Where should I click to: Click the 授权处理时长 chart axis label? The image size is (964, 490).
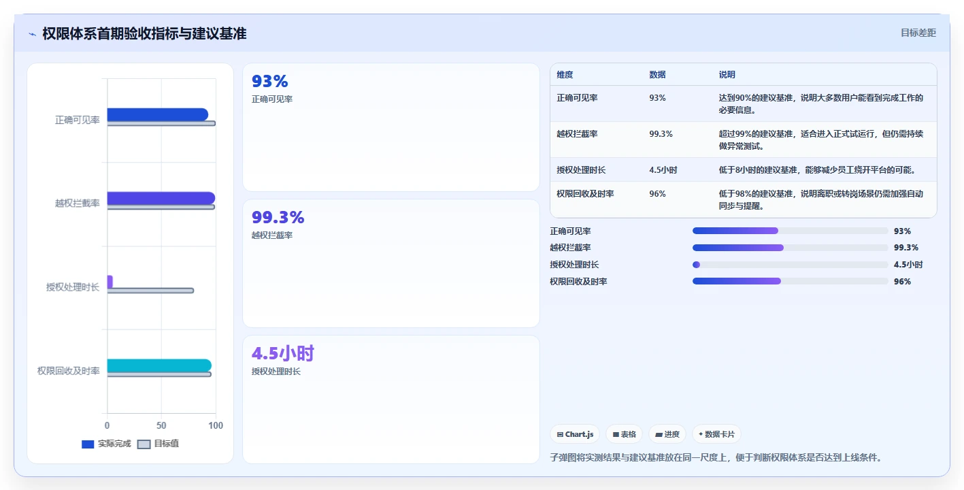point(73,287)
